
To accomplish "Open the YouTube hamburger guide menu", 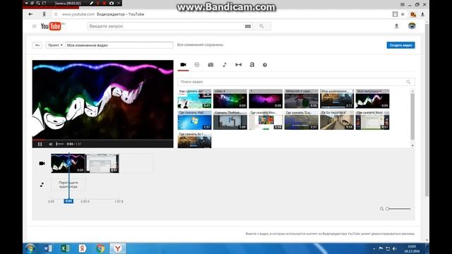I will (x=35, y=26).
